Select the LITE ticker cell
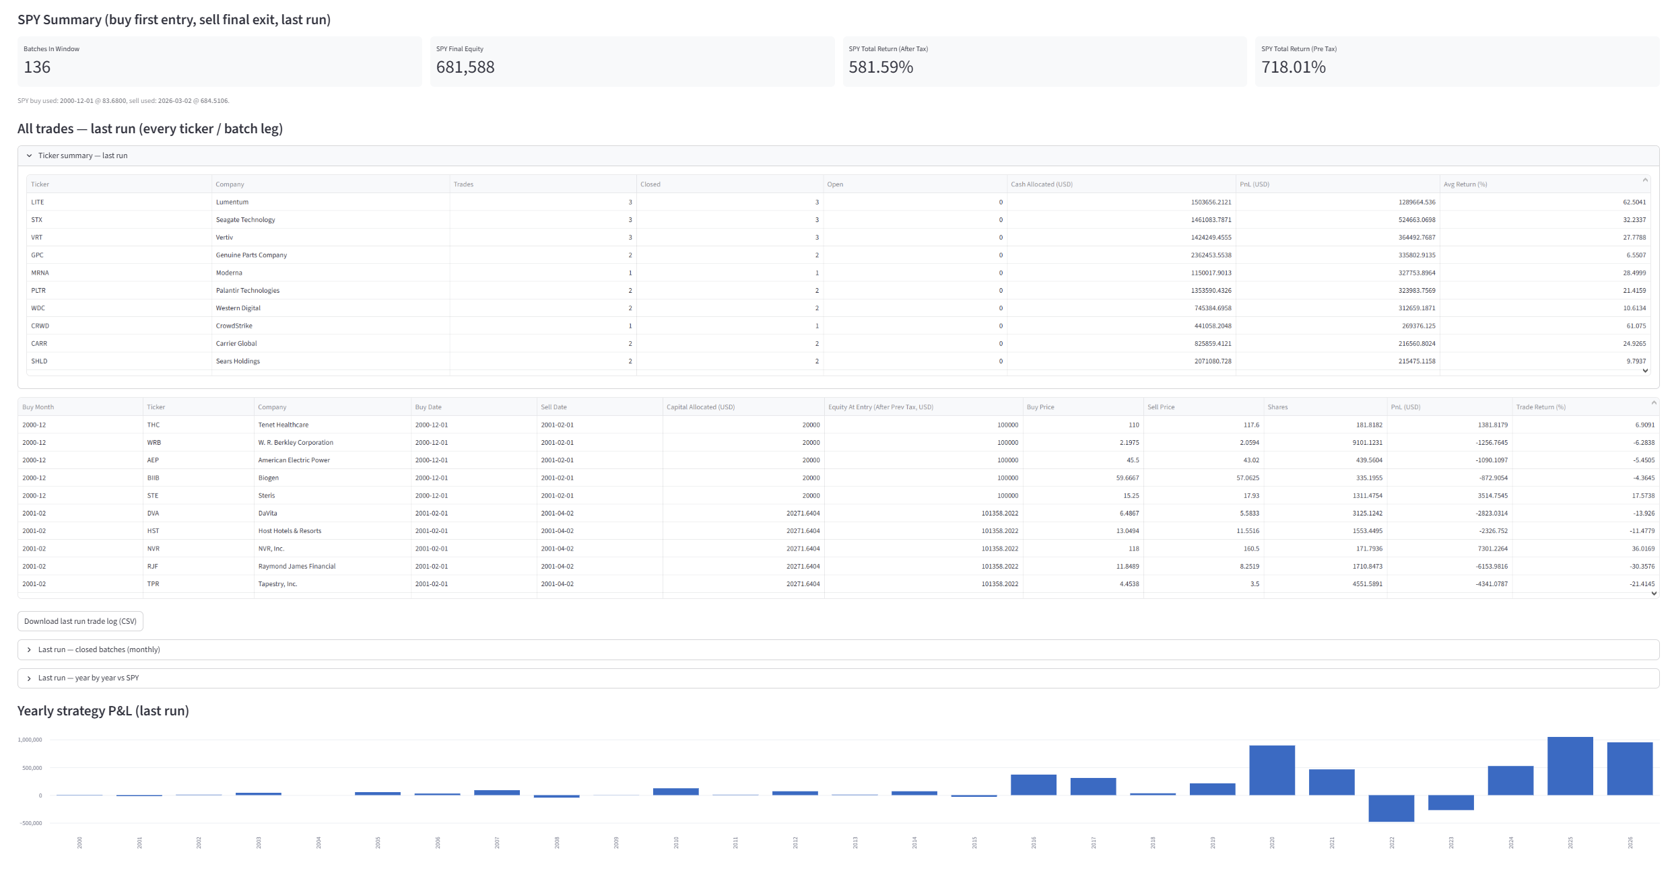The image size is (1672, 887). click(38, 202)
